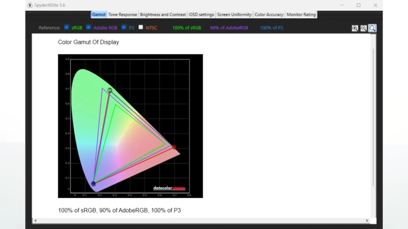
Task: Switch to the Tone Response tab
Action: click(122, 14)
